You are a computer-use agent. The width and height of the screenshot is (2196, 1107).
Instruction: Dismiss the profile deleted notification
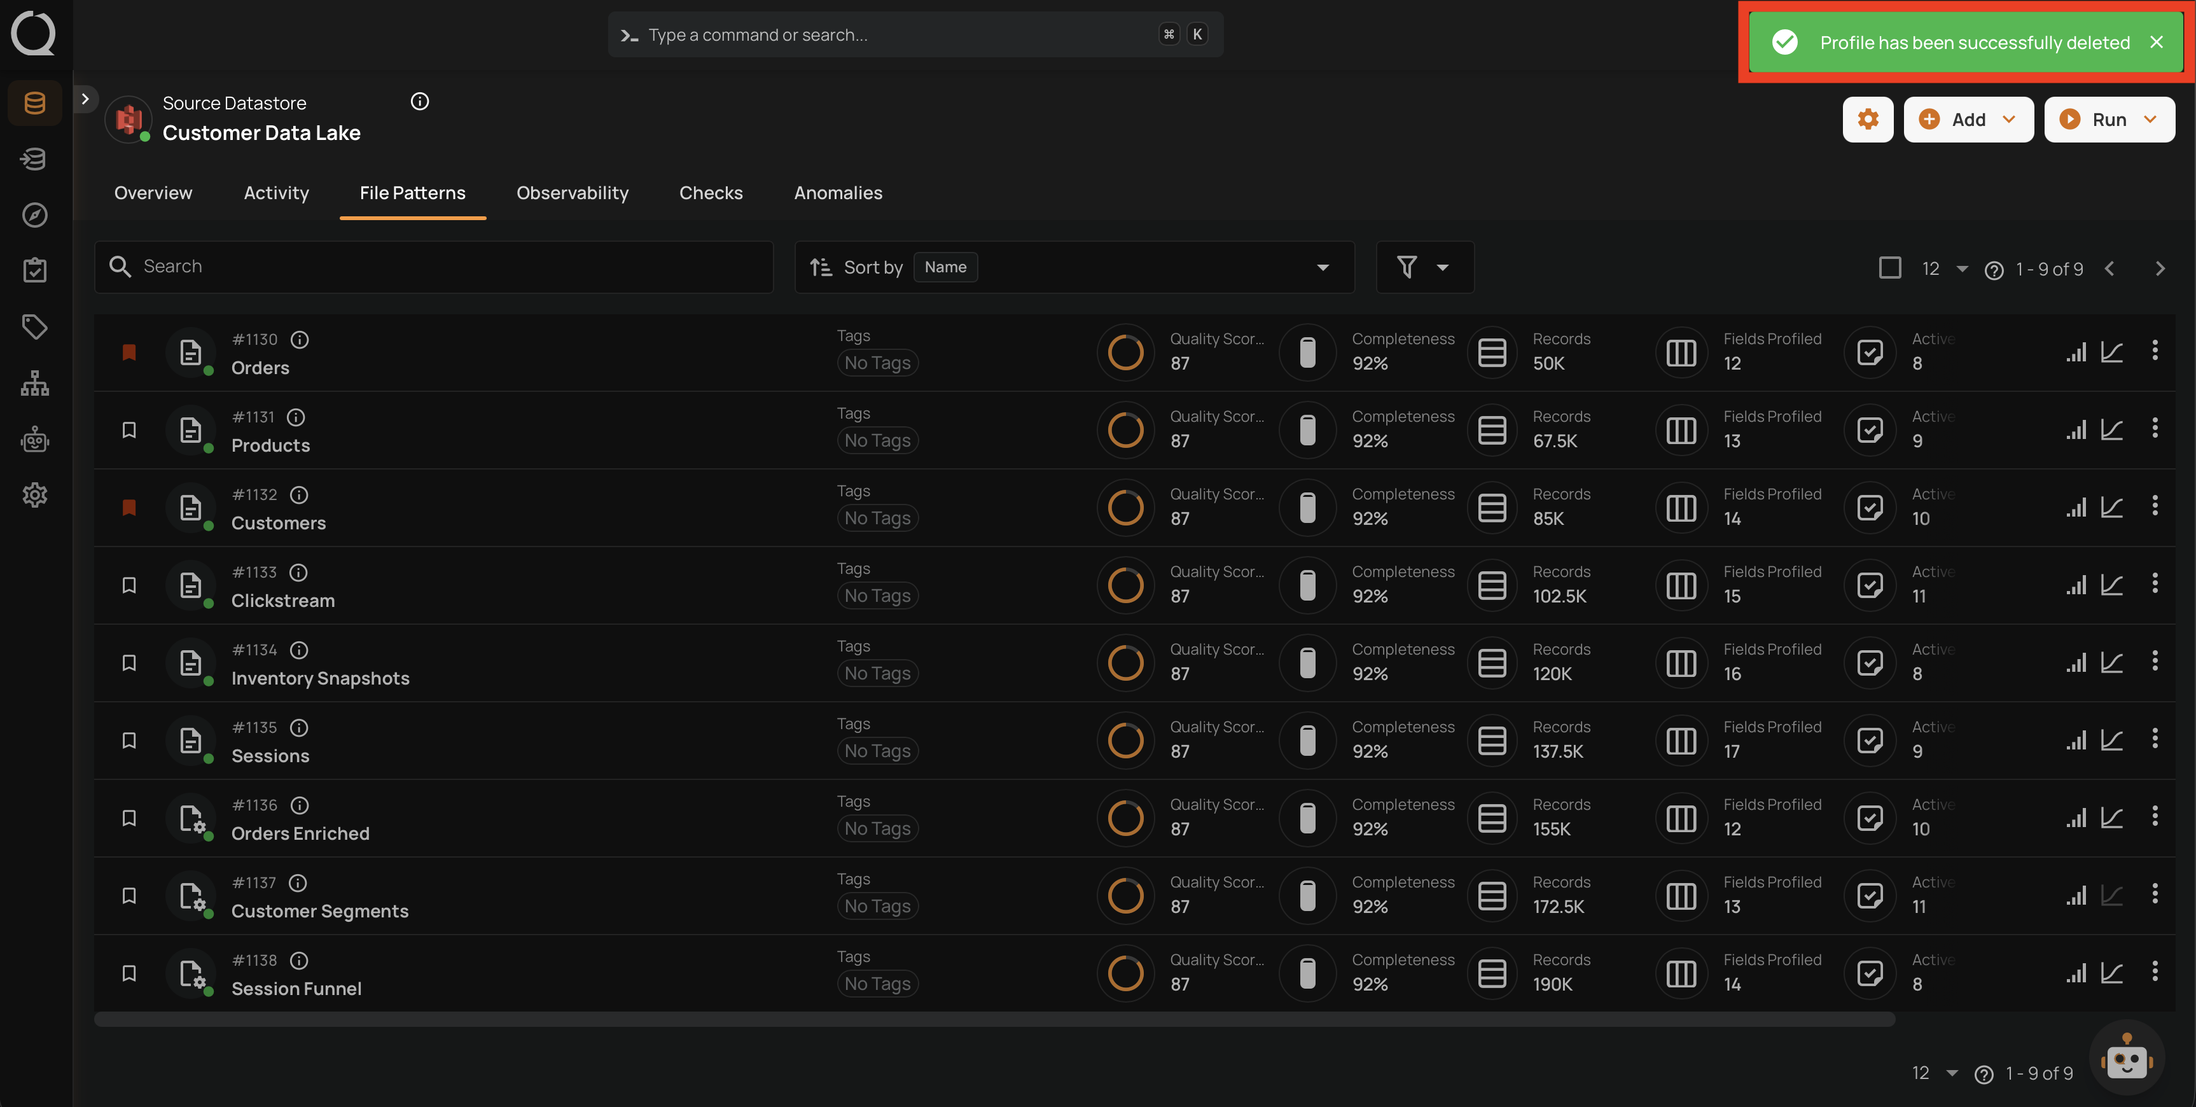[x=2156, y=42]
